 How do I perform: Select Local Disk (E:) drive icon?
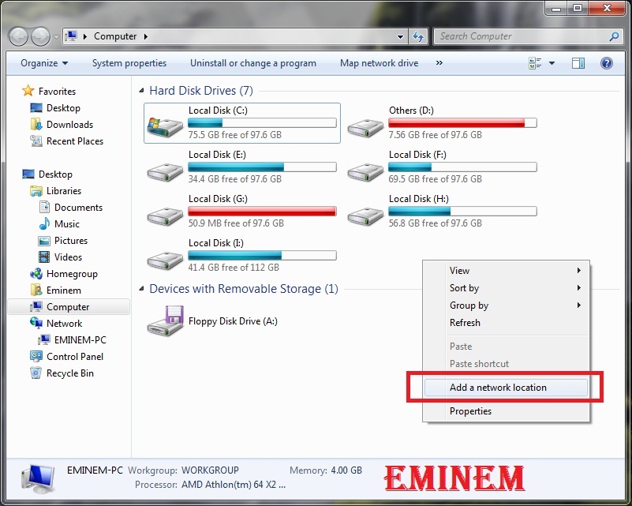click(165, 172)
